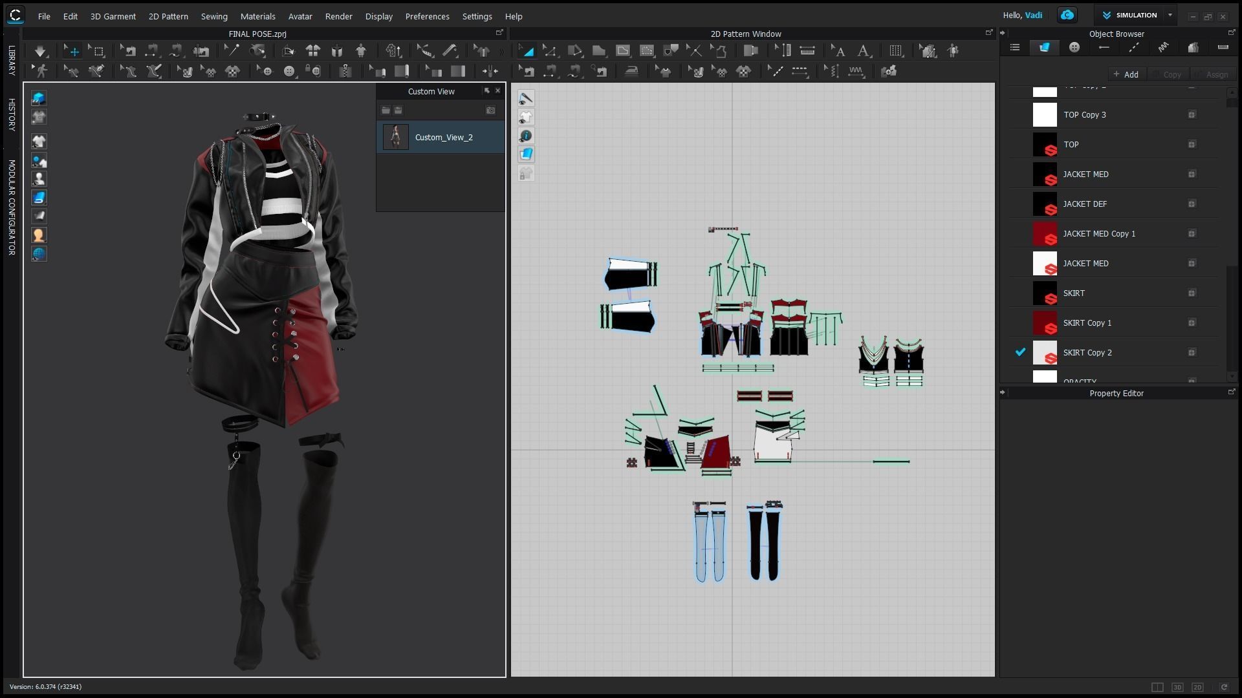Open the plus icon on SKIRT fabric row
Viewport: 1242px width, 698px height.
click(x=1192, y=293)
